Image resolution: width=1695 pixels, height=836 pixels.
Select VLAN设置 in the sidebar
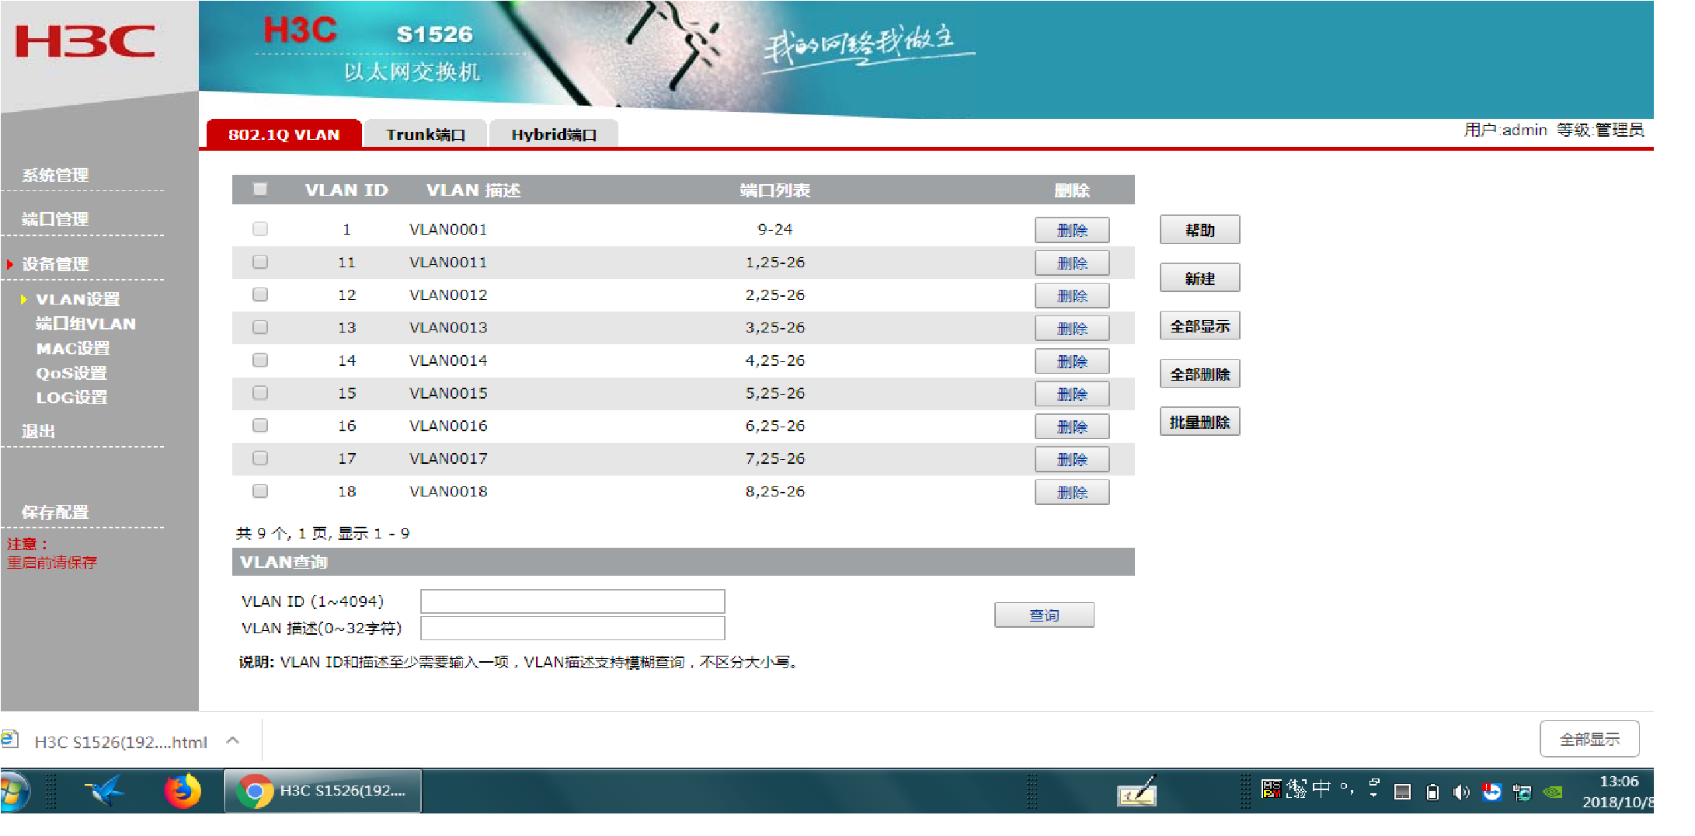(78, 299)
